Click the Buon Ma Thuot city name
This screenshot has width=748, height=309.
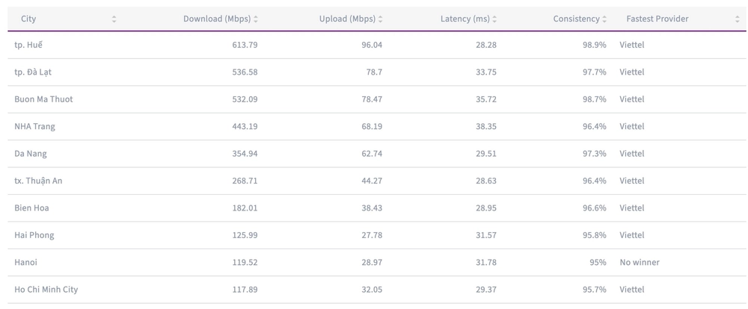pyautogui.click(x=43, y=99)
